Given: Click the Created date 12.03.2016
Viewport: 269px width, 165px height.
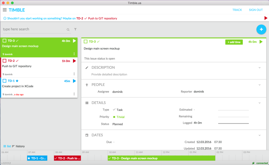Looking at the screenshot, I should (x=204, y=142).
